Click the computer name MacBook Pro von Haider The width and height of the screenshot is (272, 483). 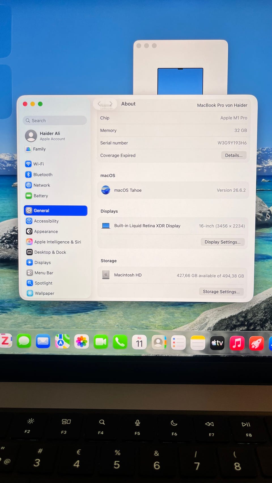coord(222,105)
